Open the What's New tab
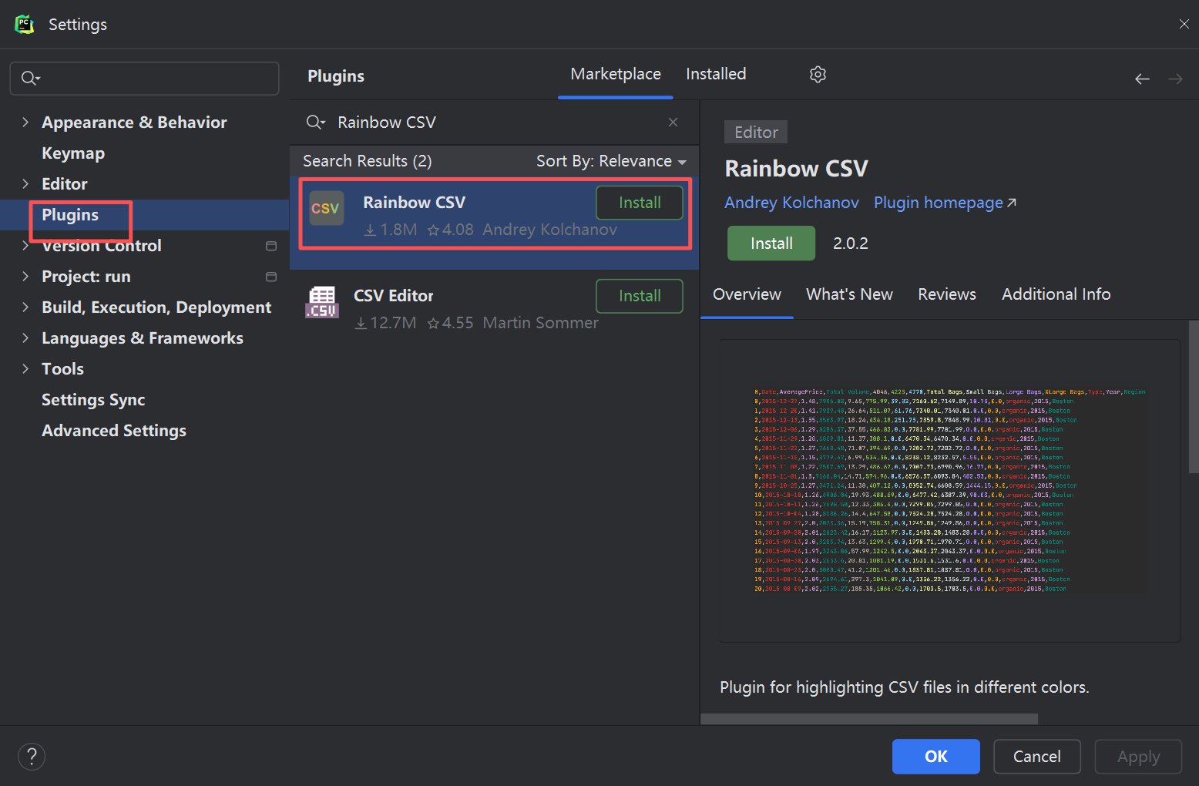This screenshot has height=786, width=1199. [x=849, y=294]
